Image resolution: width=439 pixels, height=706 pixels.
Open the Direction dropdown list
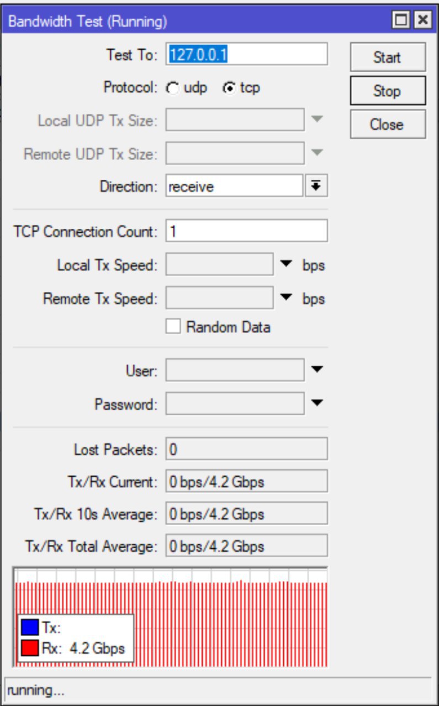point(316,186)
